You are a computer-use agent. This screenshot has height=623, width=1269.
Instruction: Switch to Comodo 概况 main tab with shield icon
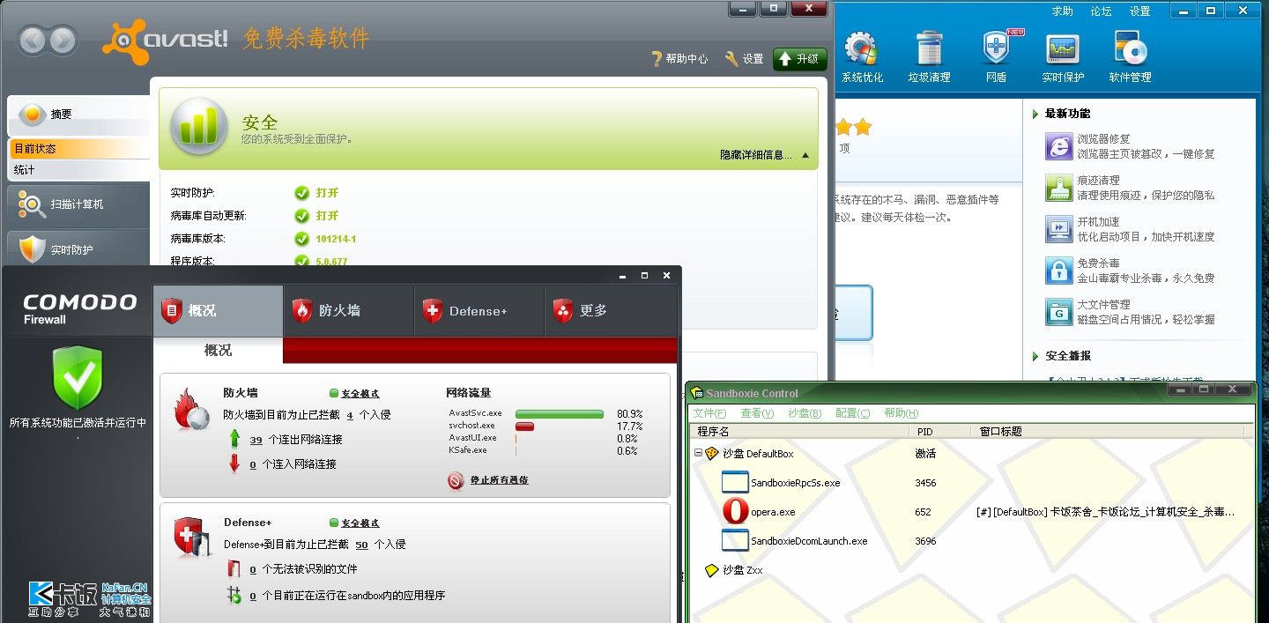click(218, 311)
